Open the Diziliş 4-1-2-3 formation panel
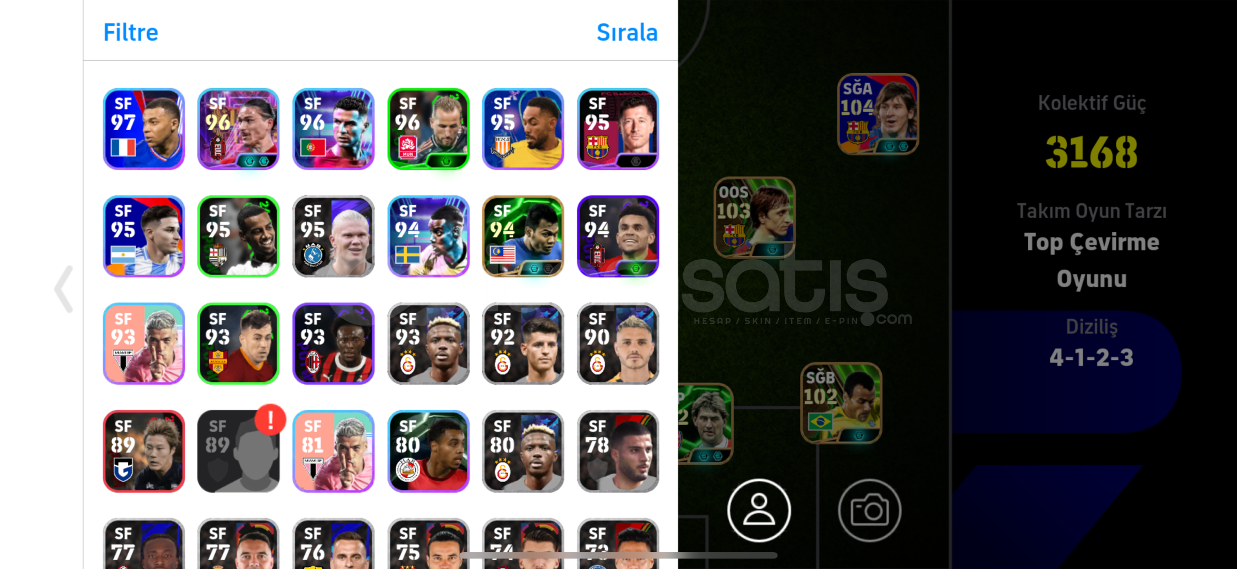This screenshot has width=1237, height=569. pyautogui.click(x=1091, y=342)
